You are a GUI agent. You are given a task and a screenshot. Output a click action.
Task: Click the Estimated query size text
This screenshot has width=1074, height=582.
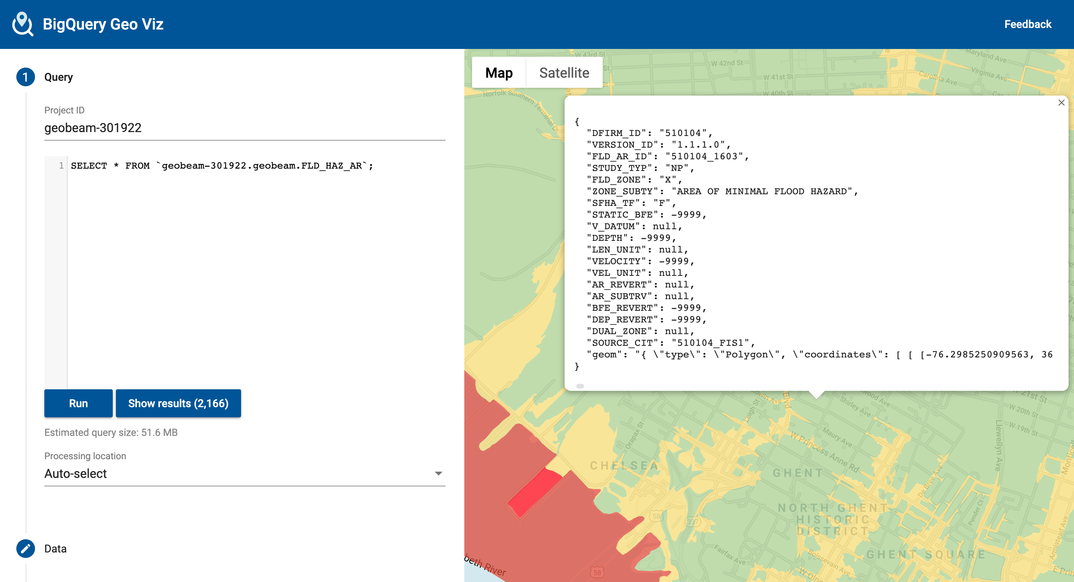click(x=111, y=432)
